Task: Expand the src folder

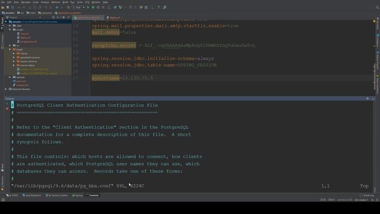Action: point(10,45)
